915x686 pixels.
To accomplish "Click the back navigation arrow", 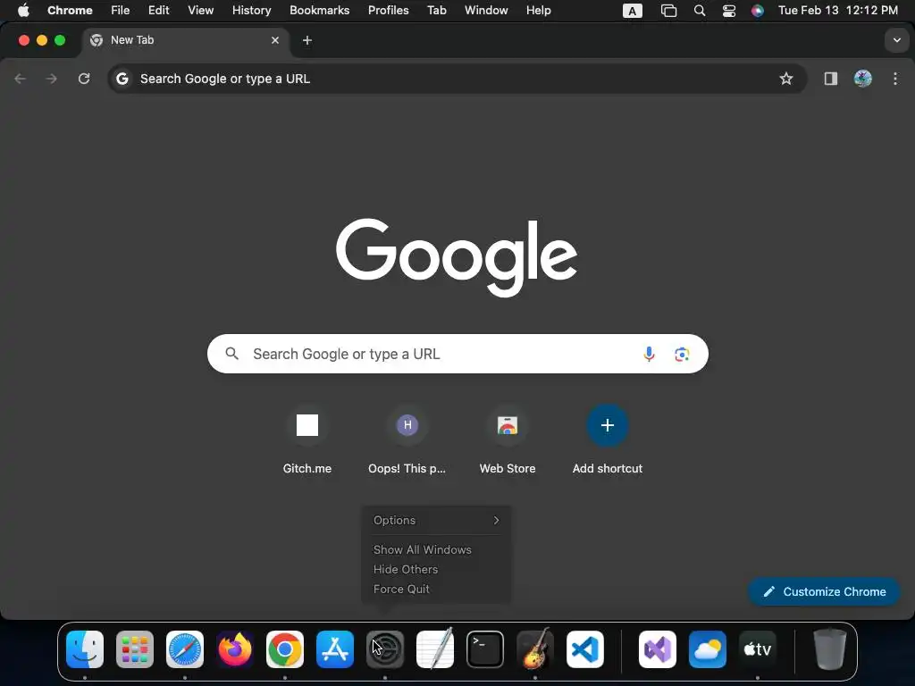I will click(x=21, y=79).
